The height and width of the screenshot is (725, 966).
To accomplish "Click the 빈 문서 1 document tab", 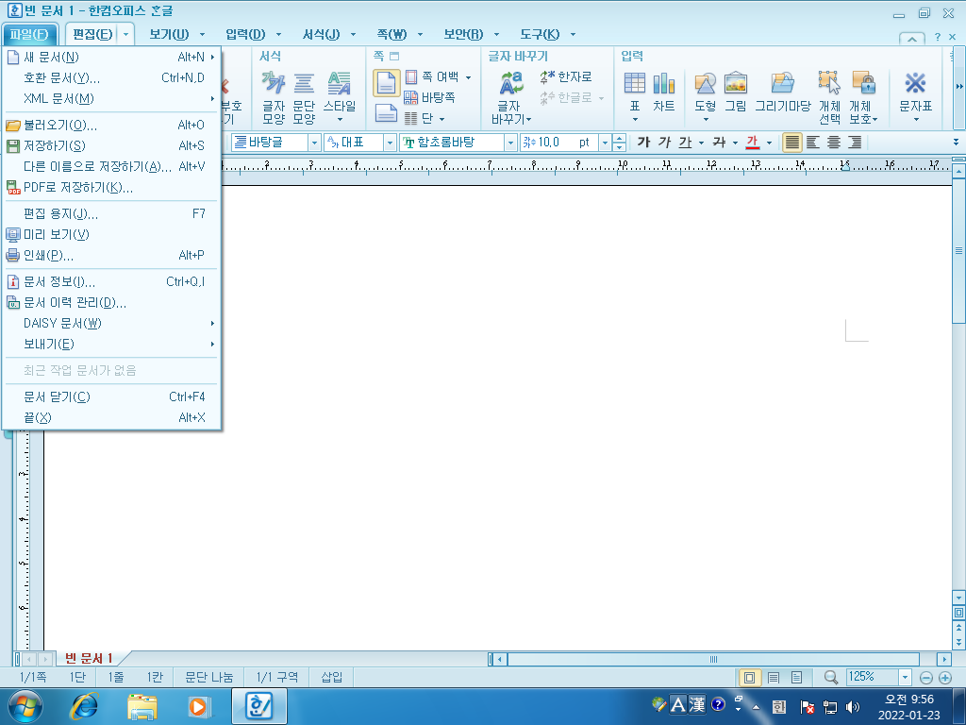I will (88, 658).
